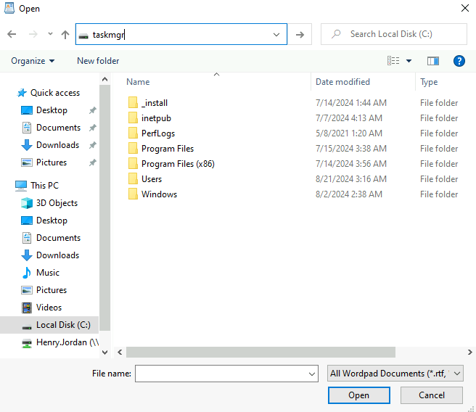Click the horizontal scrollbar left arrow
Screen dimensions: 476x412
point(120,353)
